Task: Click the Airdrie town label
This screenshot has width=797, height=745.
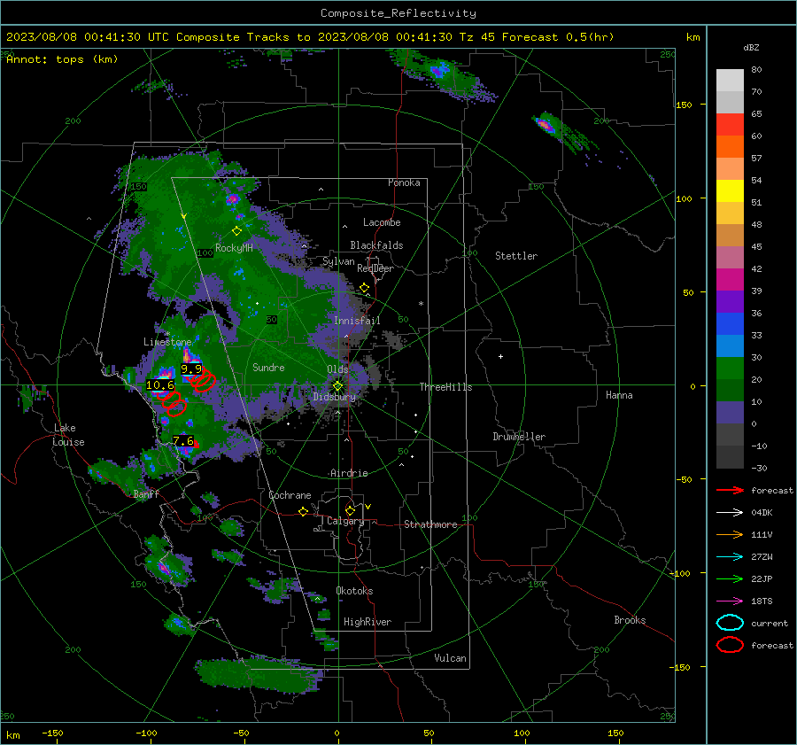Action: coord(349,473)
